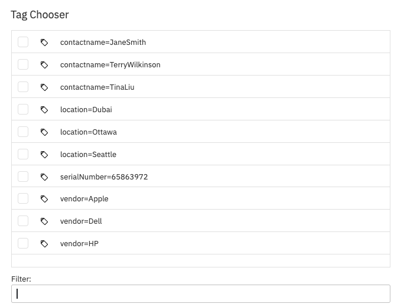Select the location=Seattle tag text
The image size is (404, 307).
click(88, 155)
